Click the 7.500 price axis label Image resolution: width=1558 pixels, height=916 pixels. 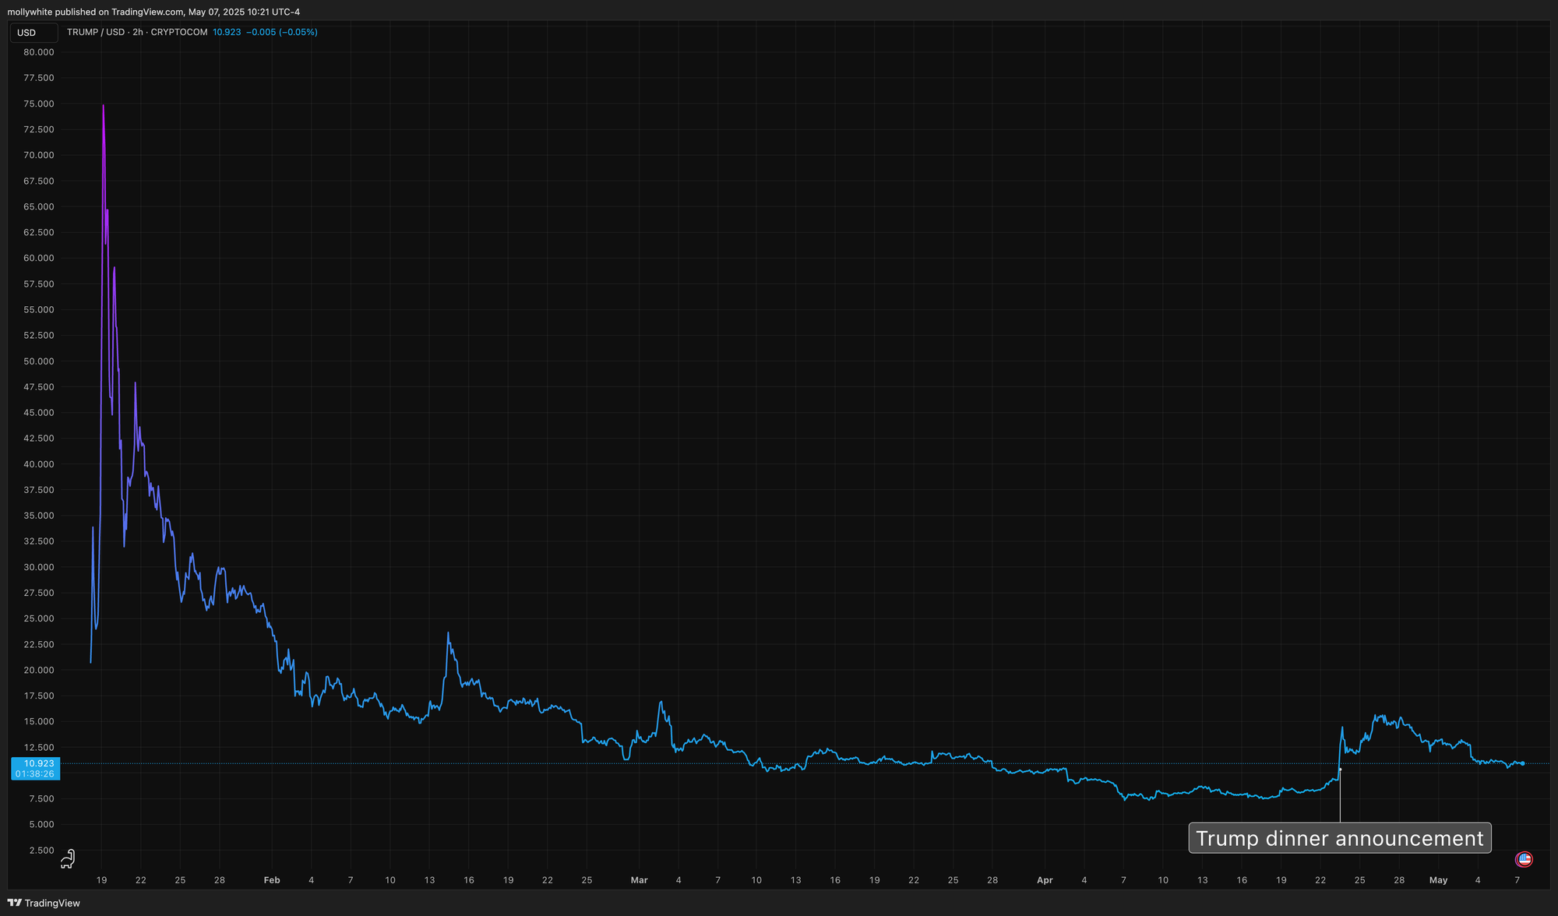[x=41, y=798]
